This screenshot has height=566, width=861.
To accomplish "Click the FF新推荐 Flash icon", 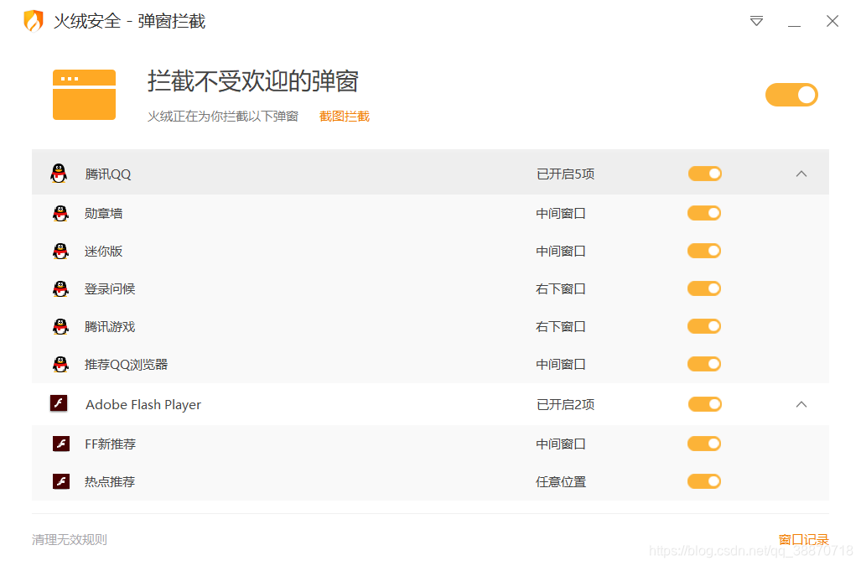I will (60, 444).
